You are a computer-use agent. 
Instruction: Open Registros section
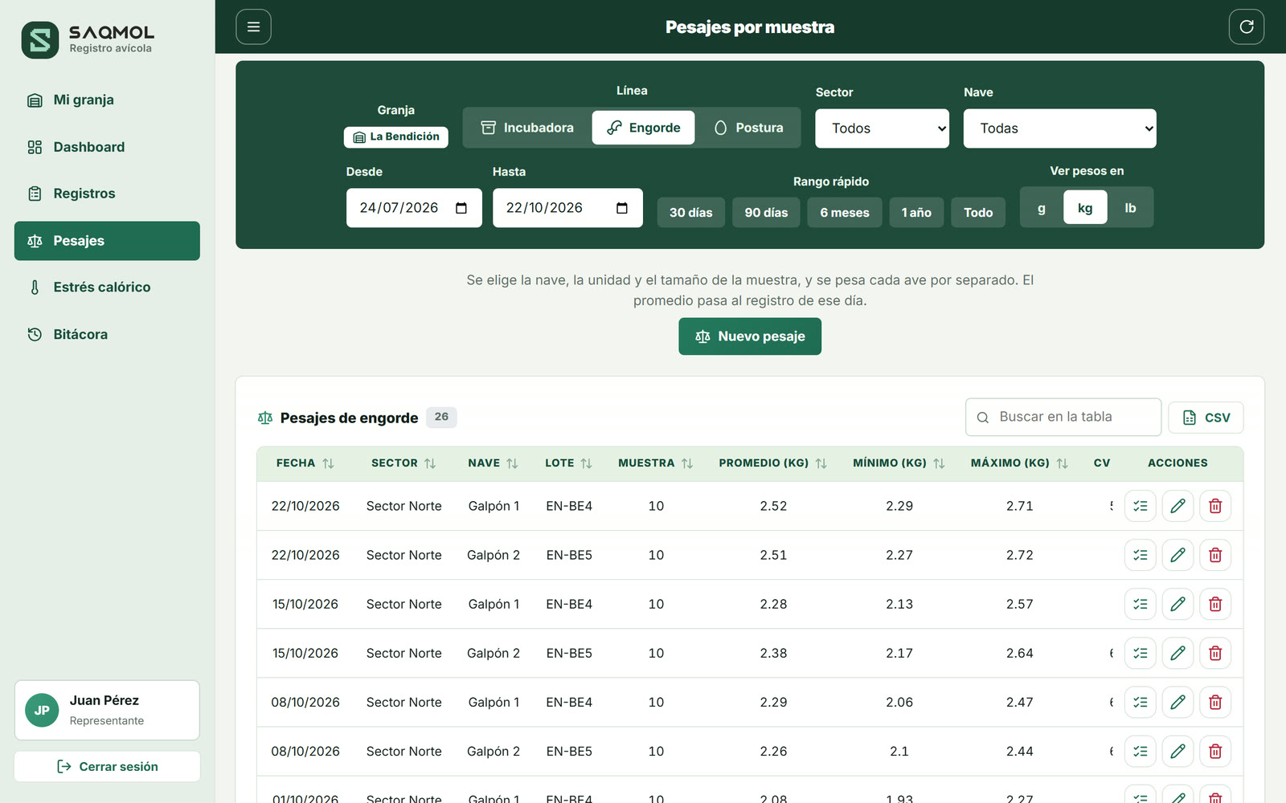[x=107, y=194]
